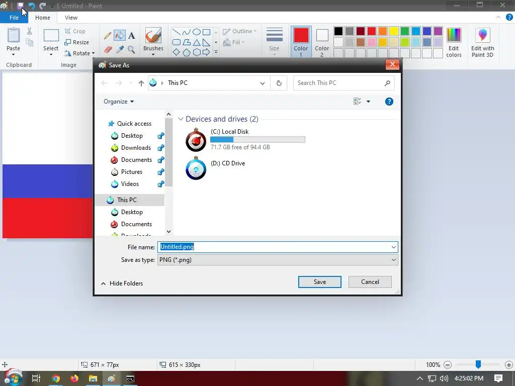Click the Undo arrow in Paint title bar
The height and width of the screenshot is (386, 515).
click(32, 6)
